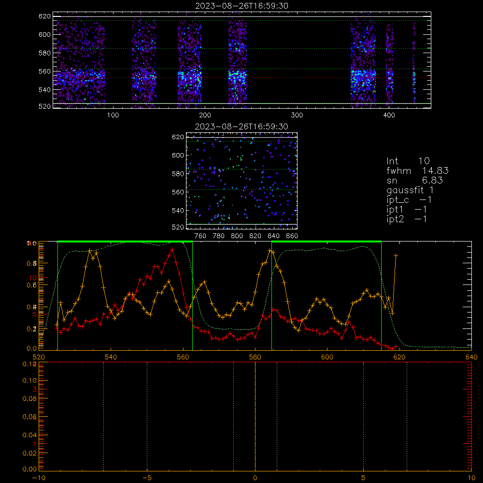483x483 pixels.
Task: Click x-axis label 580 on profile plot
Action: pyautogui.click(x=255, y=357)
